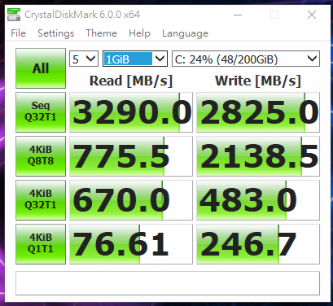
Task: Open the Settings menu
Action: pos(55,33)
